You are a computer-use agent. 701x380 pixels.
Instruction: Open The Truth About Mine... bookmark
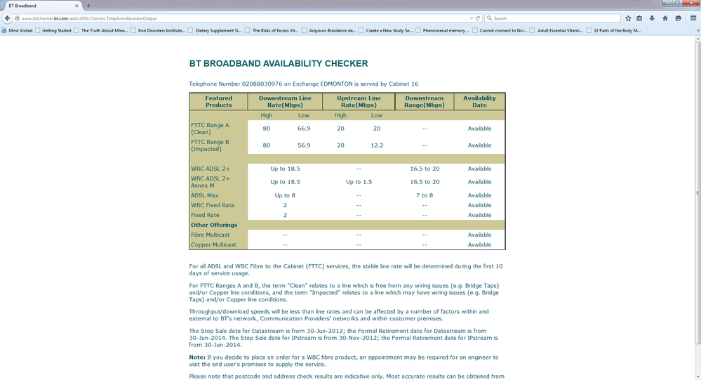point(100,30)
